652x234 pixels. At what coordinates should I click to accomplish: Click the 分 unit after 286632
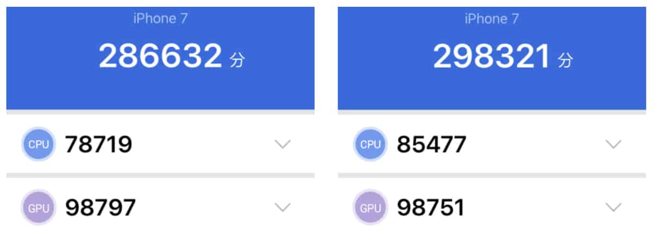(237, 60)
